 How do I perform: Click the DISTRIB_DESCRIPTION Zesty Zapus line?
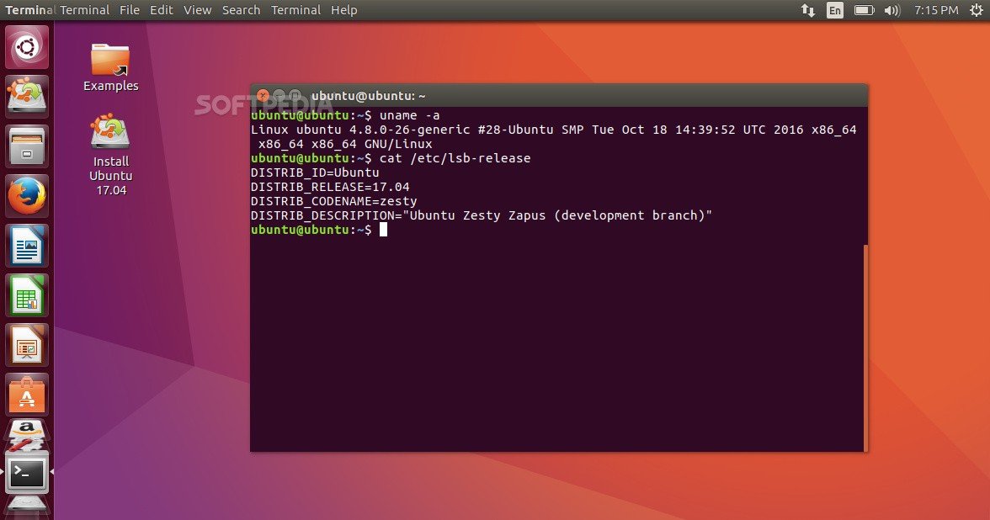click(482, 215)
